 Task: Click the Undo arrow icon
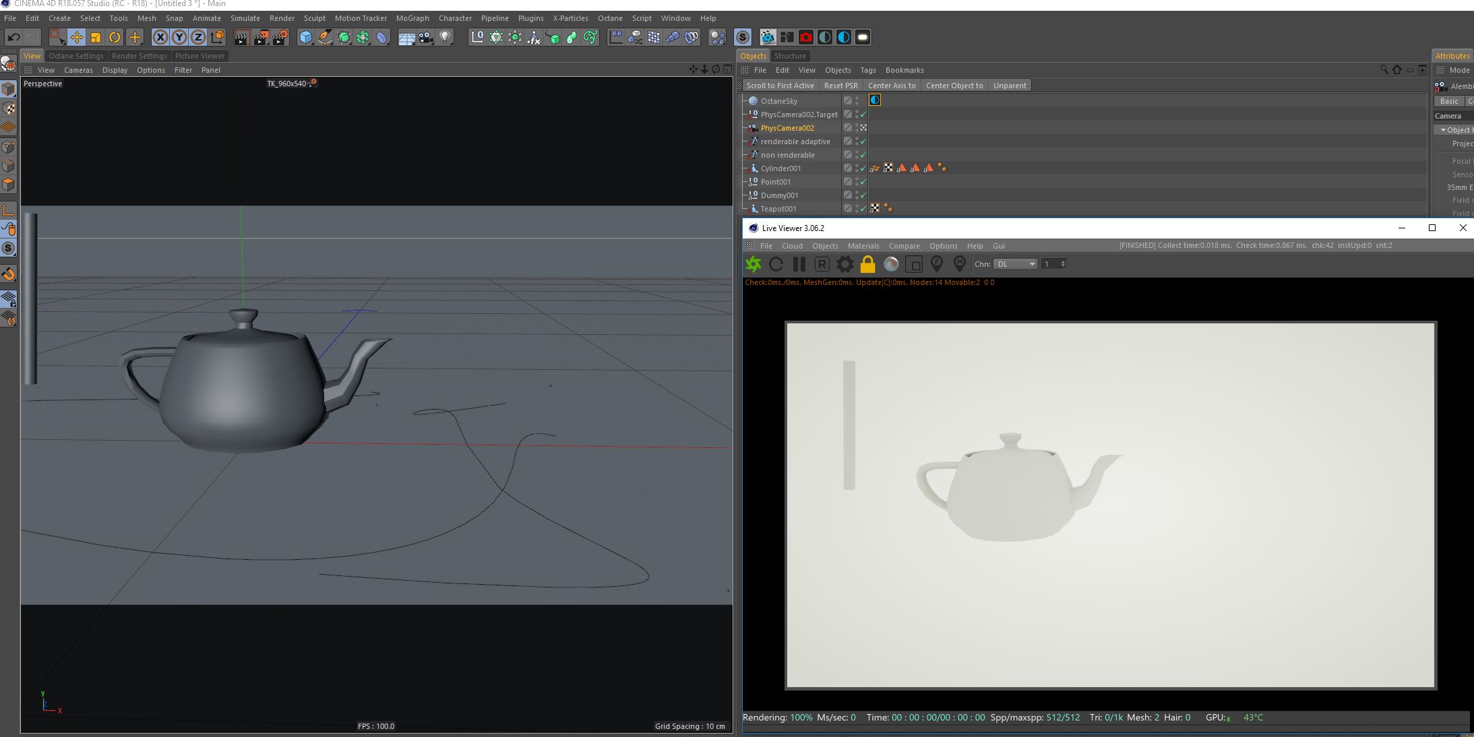[x=13, y=38]
